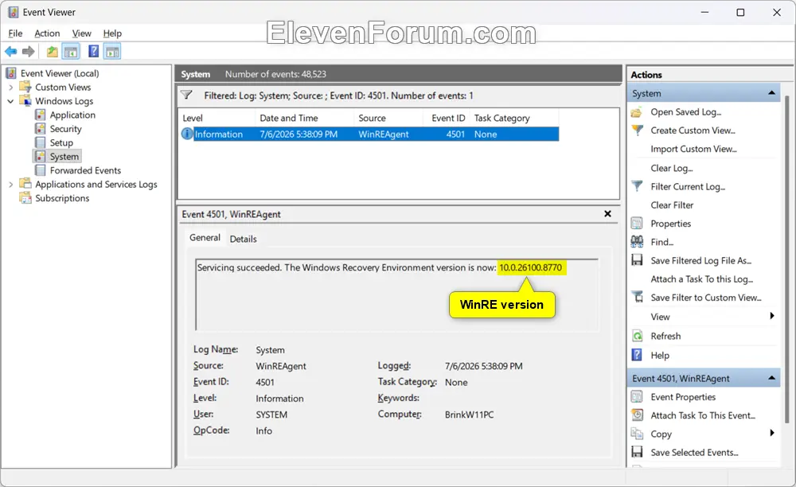Click the filter funnel icon above event list

(x=187, y=95)
